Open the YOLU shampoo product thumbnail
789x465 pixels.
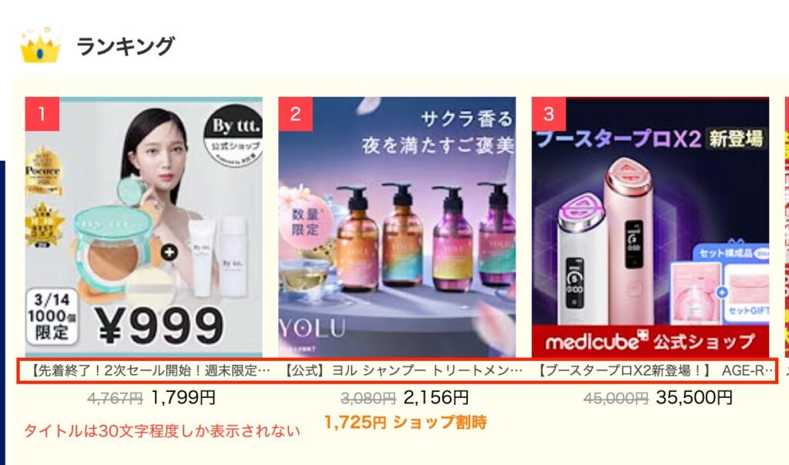(397, 227)
